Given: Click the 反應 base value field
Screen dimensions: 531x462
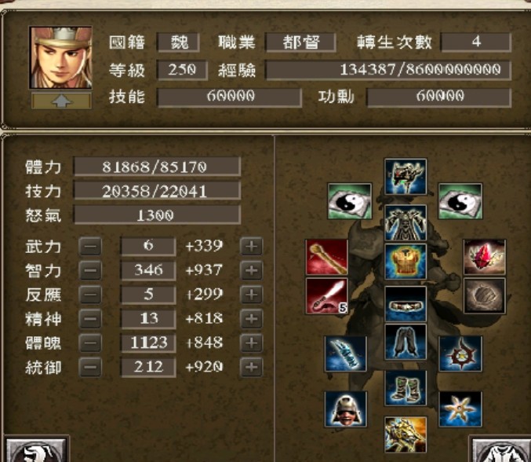Looking at the screenshot, I should [x=148, y=295].
